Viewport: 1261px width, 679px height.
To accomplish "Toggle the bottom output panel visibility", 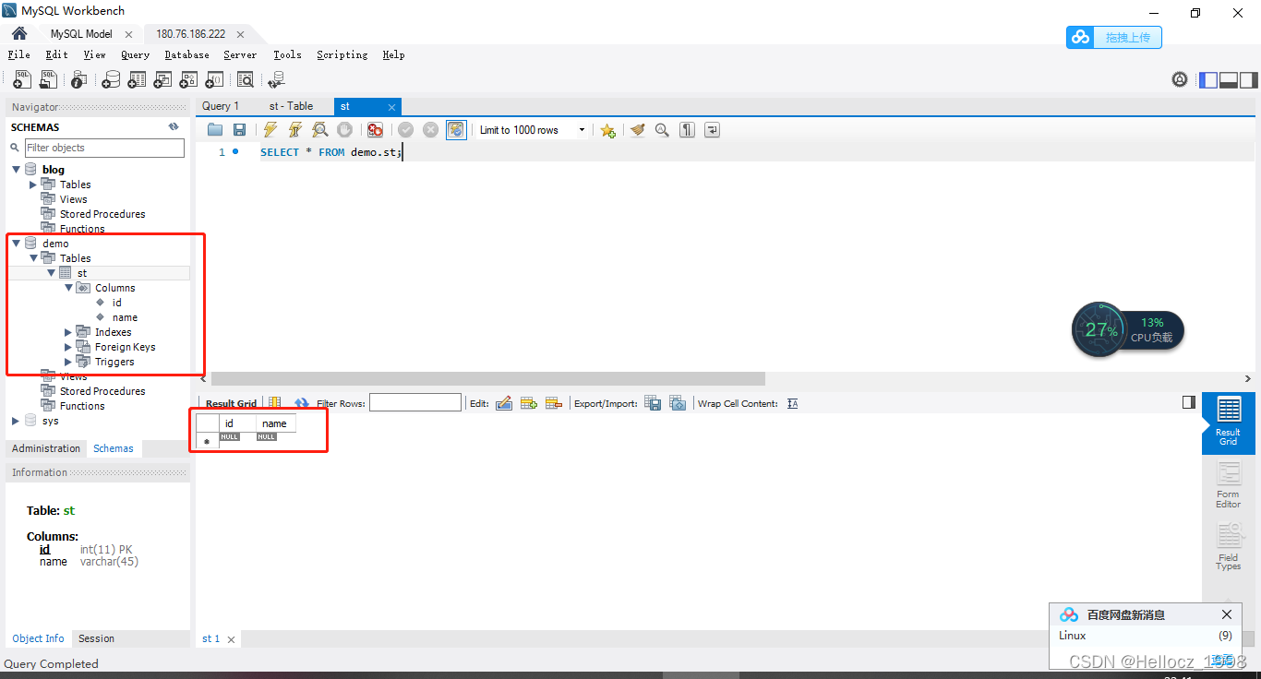I will pos(1229,80).
